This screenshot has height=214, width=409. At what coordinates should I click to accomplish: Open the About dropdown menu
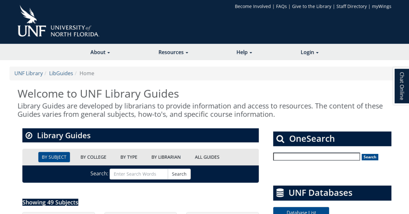coord(100,52)
